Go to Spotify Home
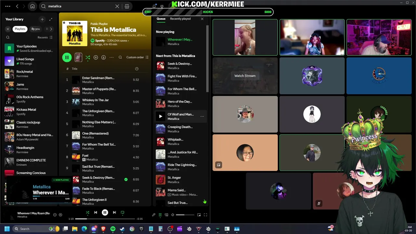The image size is (416, 234). tap(32, 6)
